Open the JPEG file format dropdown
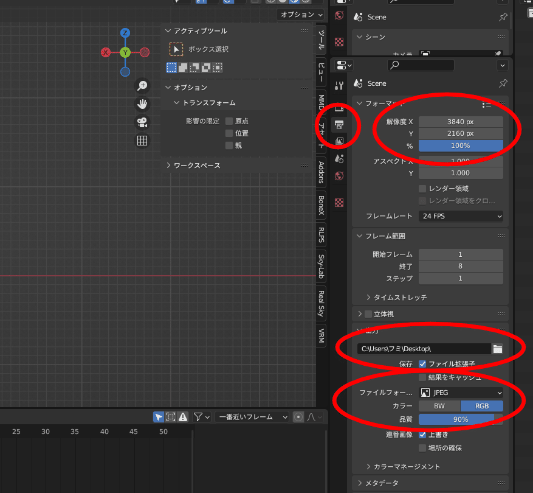The image size is (533, 493). [461, 393]
